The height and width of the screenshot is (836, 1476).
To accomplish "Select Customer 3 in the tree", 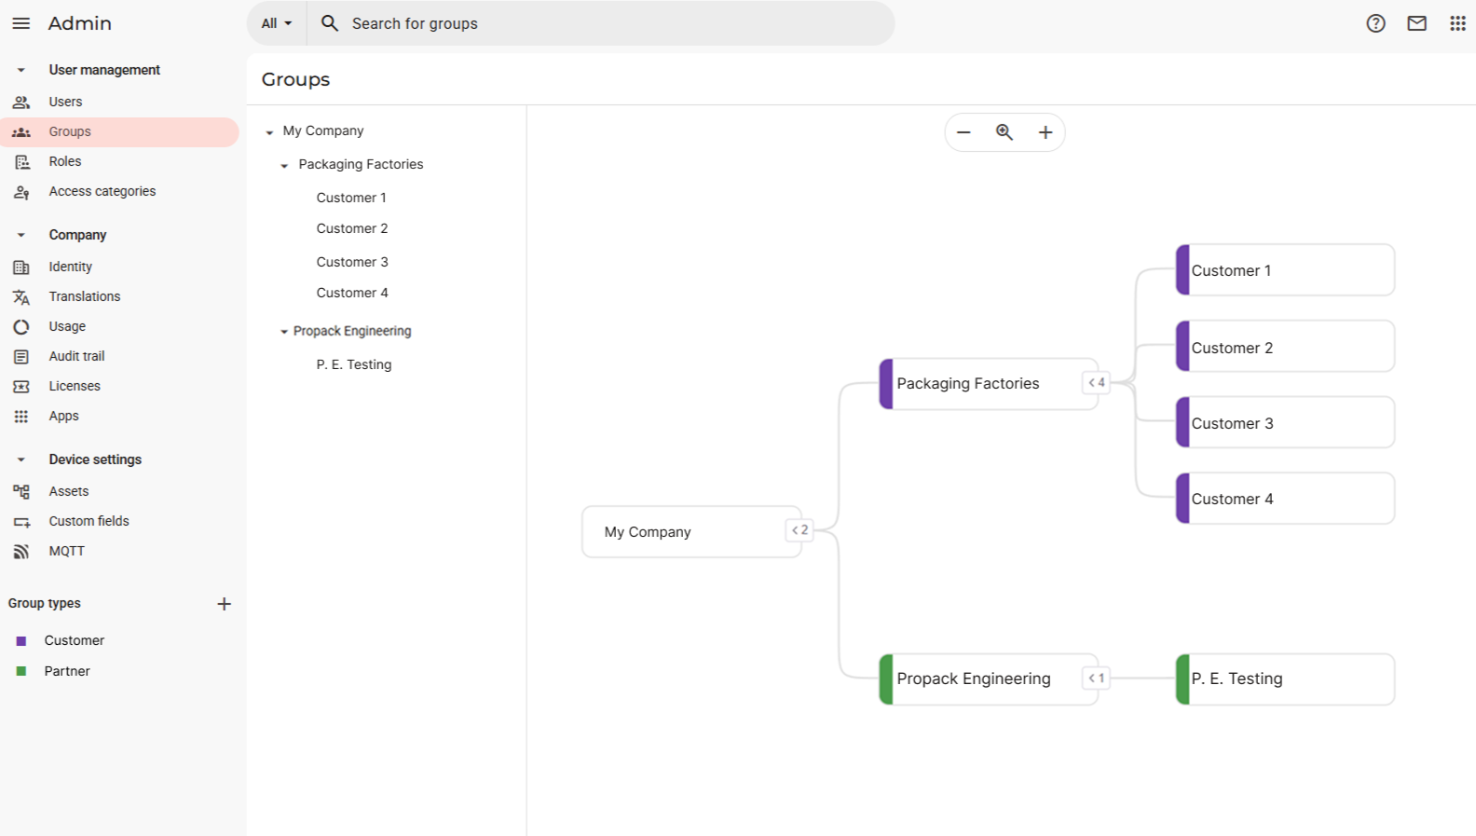I will pos(352,262).
